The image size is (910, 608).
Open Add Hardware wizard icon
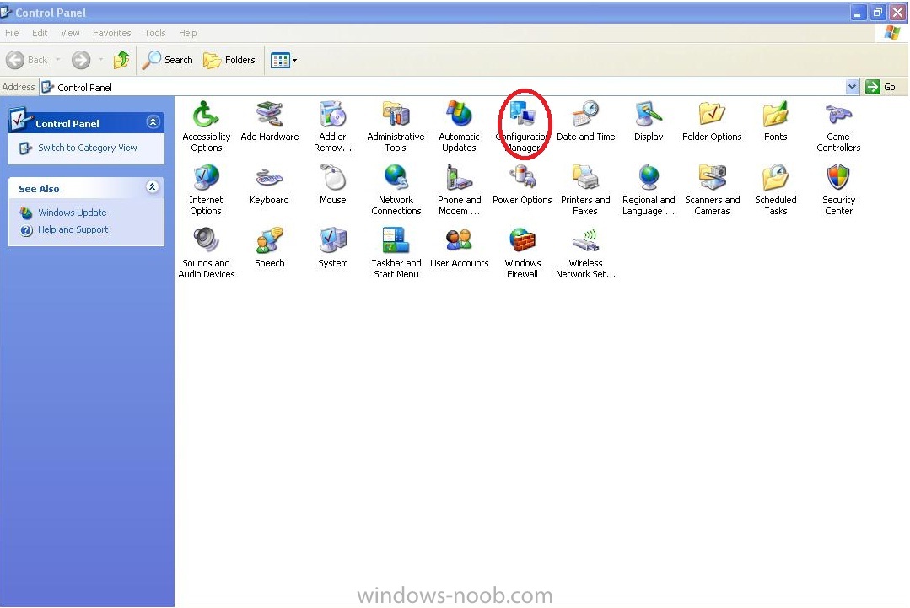pyautogui.click(x=270, y=121)
